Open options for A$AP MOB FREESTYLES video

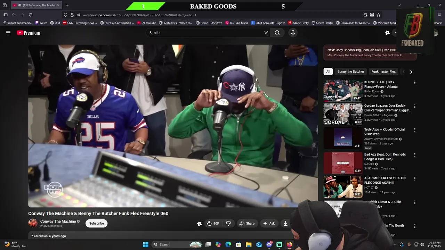tap(414, 178)
